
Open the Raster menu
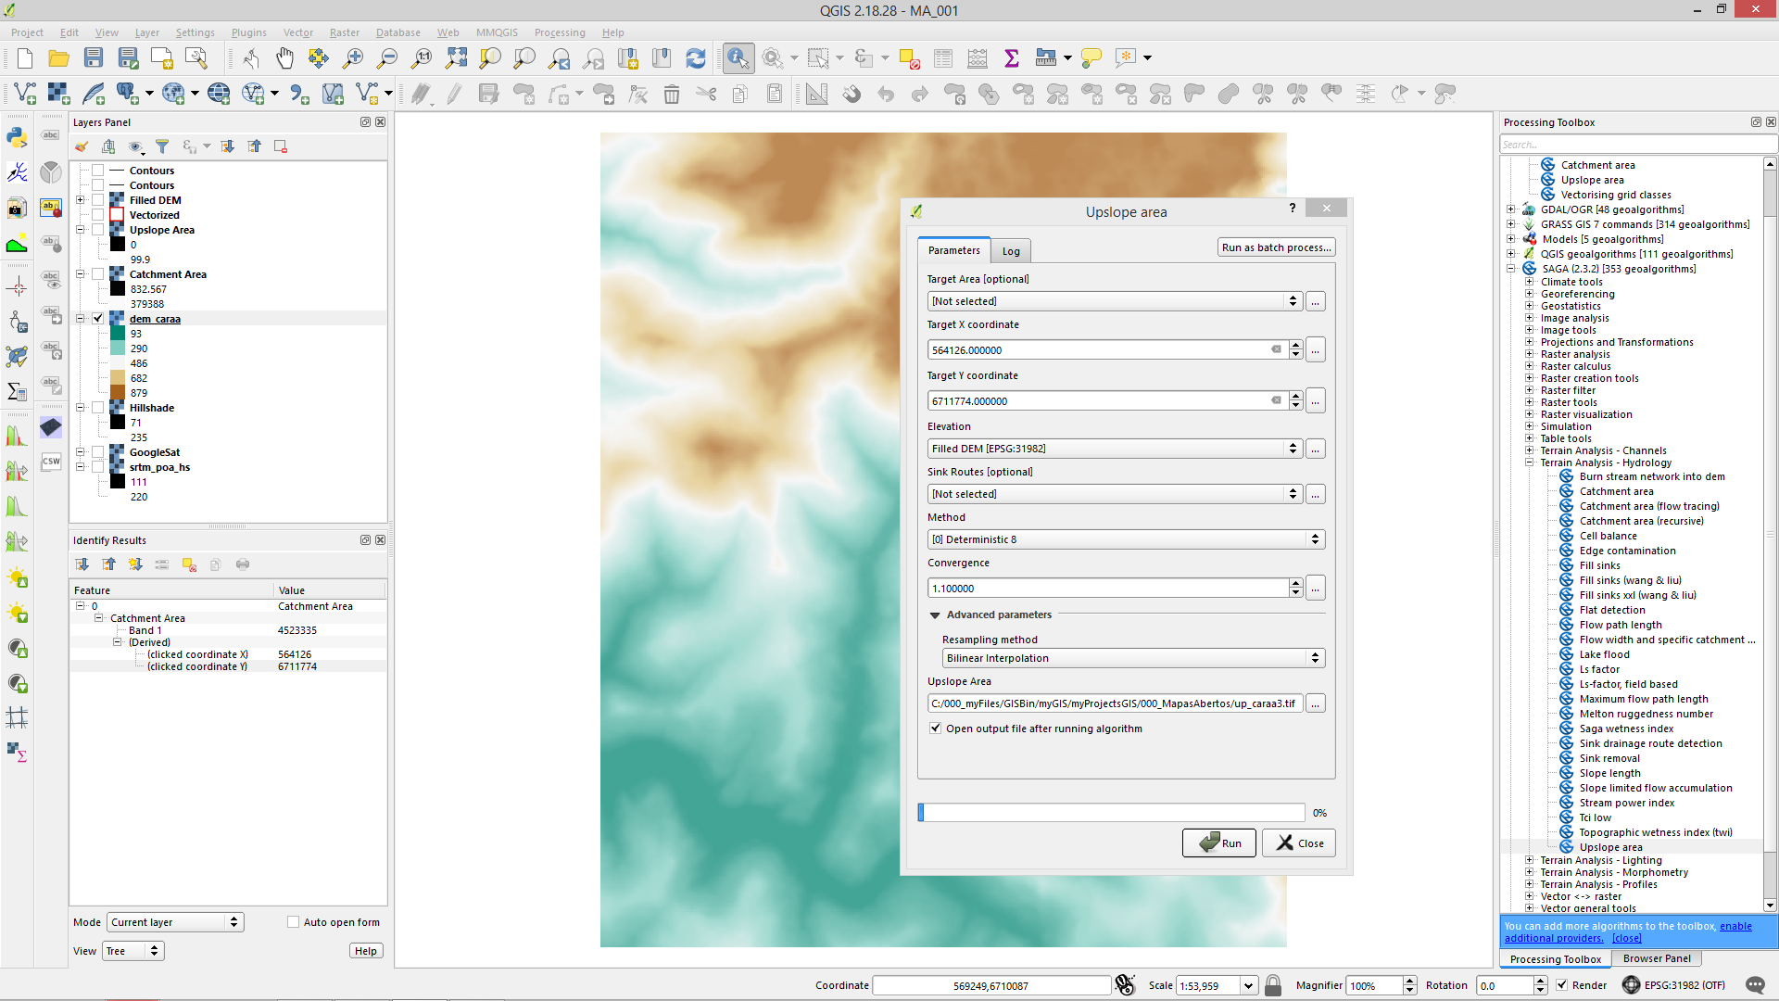click(x=344, y=32)
